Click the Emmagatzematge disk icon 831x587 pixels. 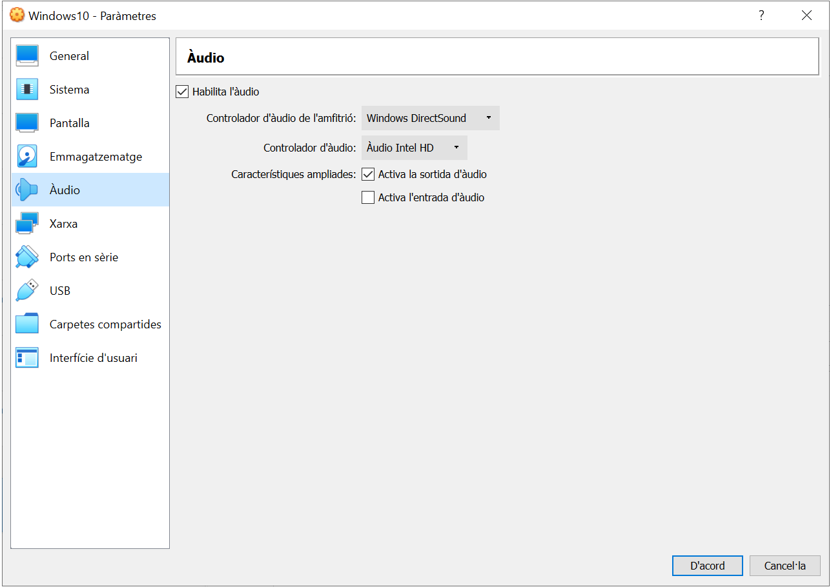point(27,157)
